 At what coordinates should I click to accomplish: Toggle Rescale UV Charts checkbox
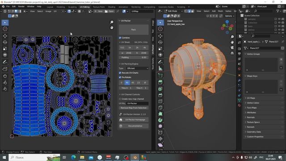click(120, 73)
